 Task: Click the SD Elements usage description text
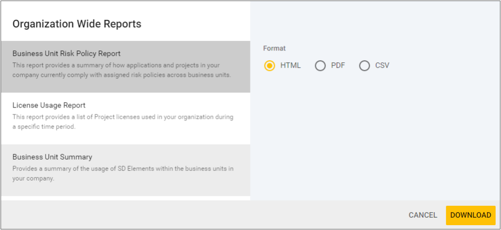pos(123,174)
